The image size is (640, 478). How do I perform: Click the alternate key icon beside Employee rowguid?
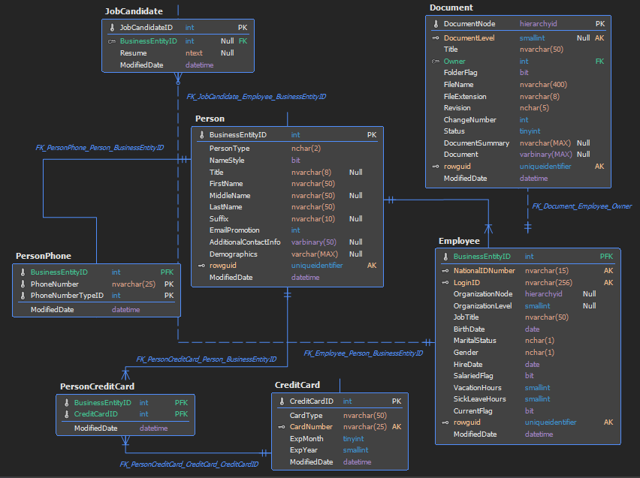click(445, 422)
